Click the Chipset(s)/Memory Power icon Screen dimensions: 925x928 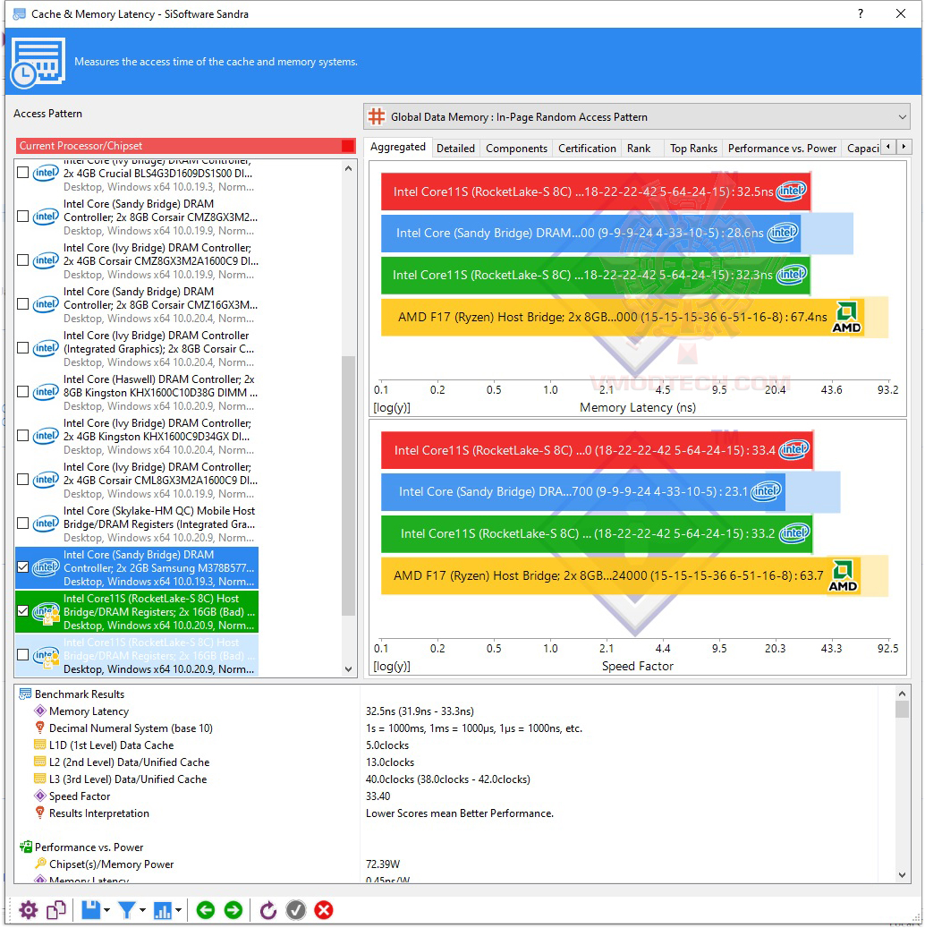pyautogui.click(x=39, y=864)
